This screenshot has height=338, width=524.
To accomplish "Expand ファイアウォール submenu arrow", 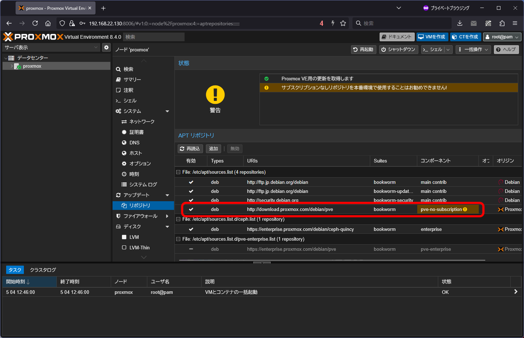I will (x=167, y=216).
